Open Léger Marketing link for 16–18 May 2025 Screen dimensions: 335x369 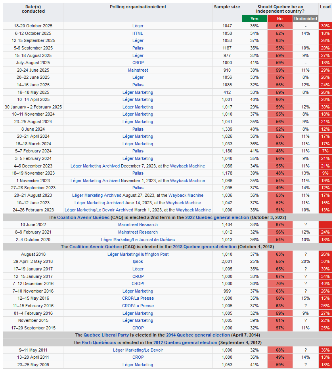coord(138,92)
